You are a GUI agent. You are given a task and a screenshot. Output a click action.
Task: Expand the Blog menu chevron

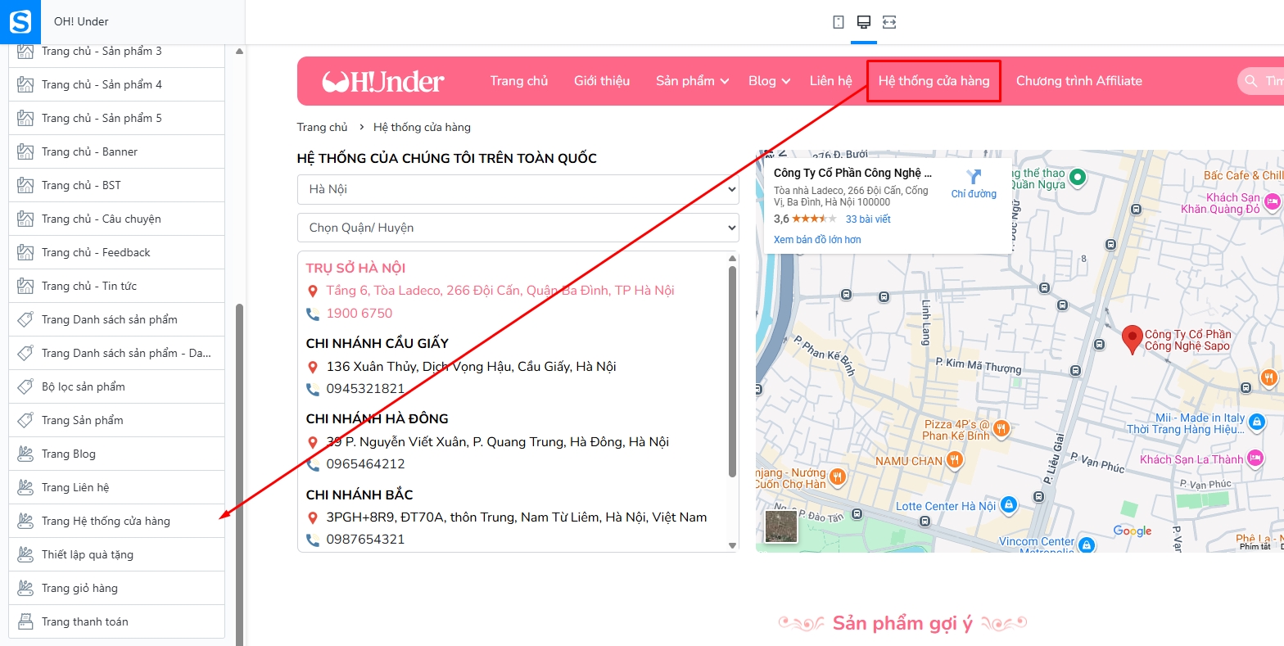point(786,81)
